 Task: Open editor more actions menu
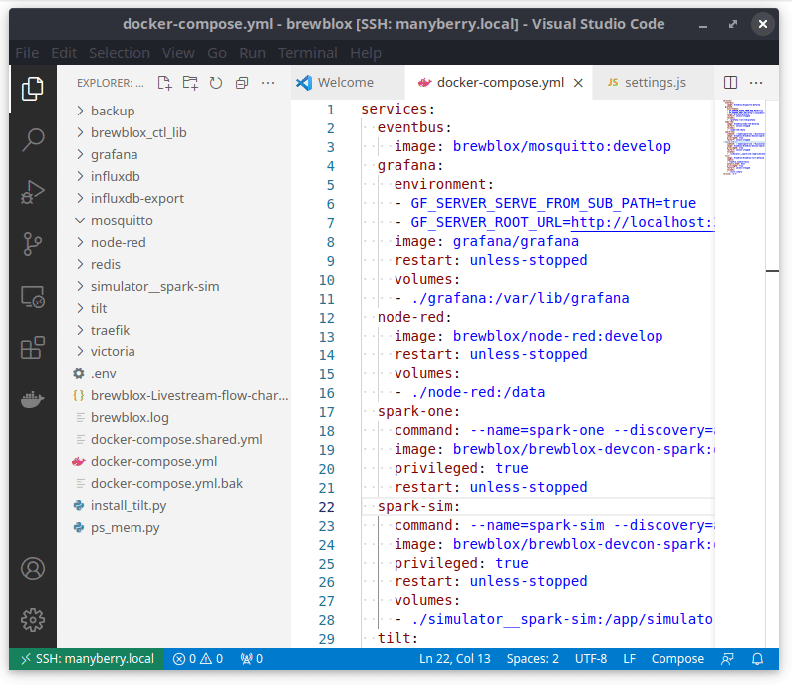coord(756,83)
